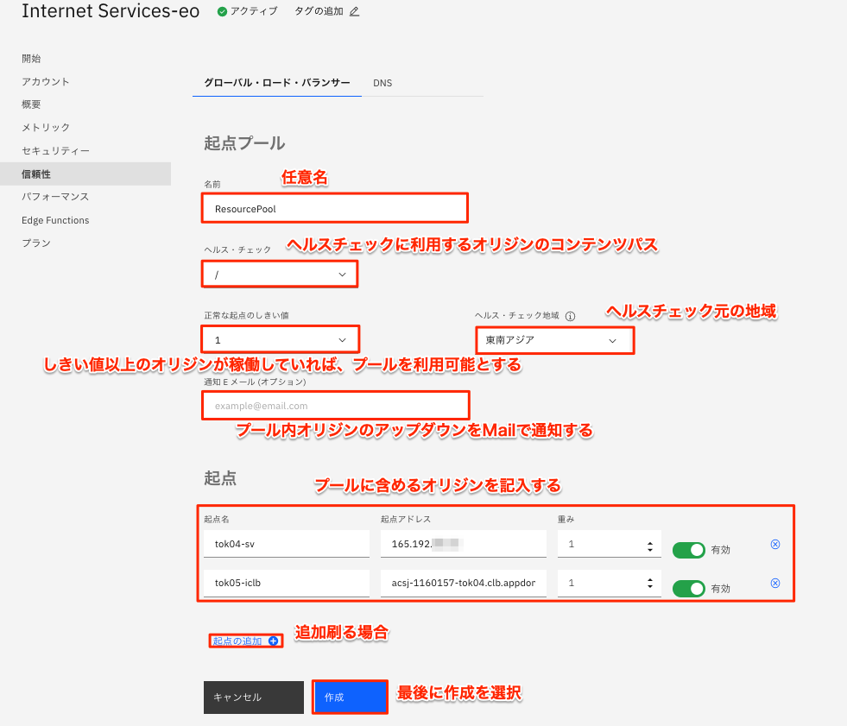Click the キャンセル button
847x726 pixels.
click(x=254, y=698)
